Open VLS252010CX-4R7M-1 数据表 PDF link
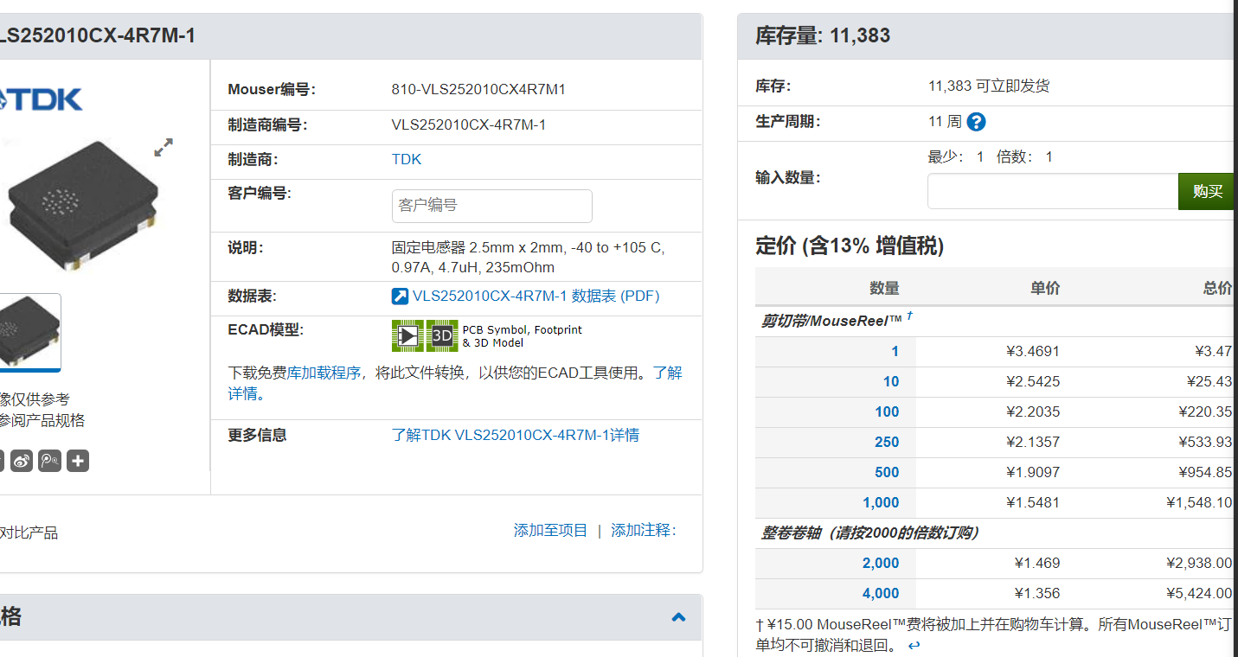 pyautogui.click(x=536, y=297)
